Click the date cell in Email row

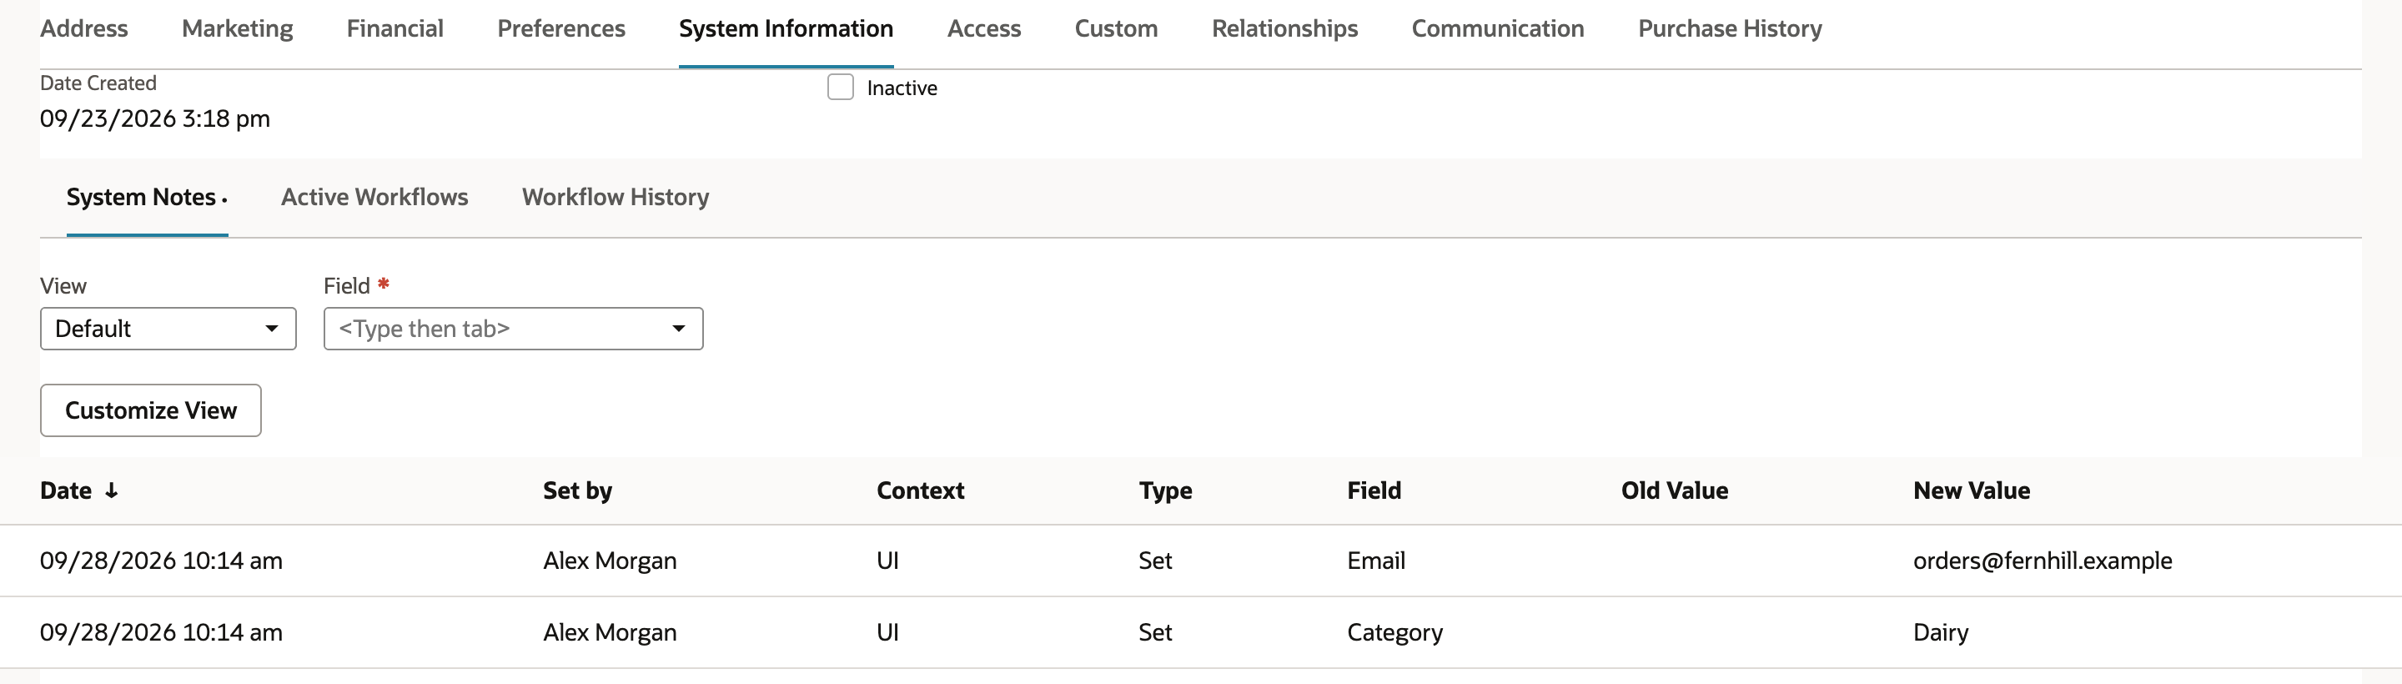pyautogui.click(x=160, y=561)
